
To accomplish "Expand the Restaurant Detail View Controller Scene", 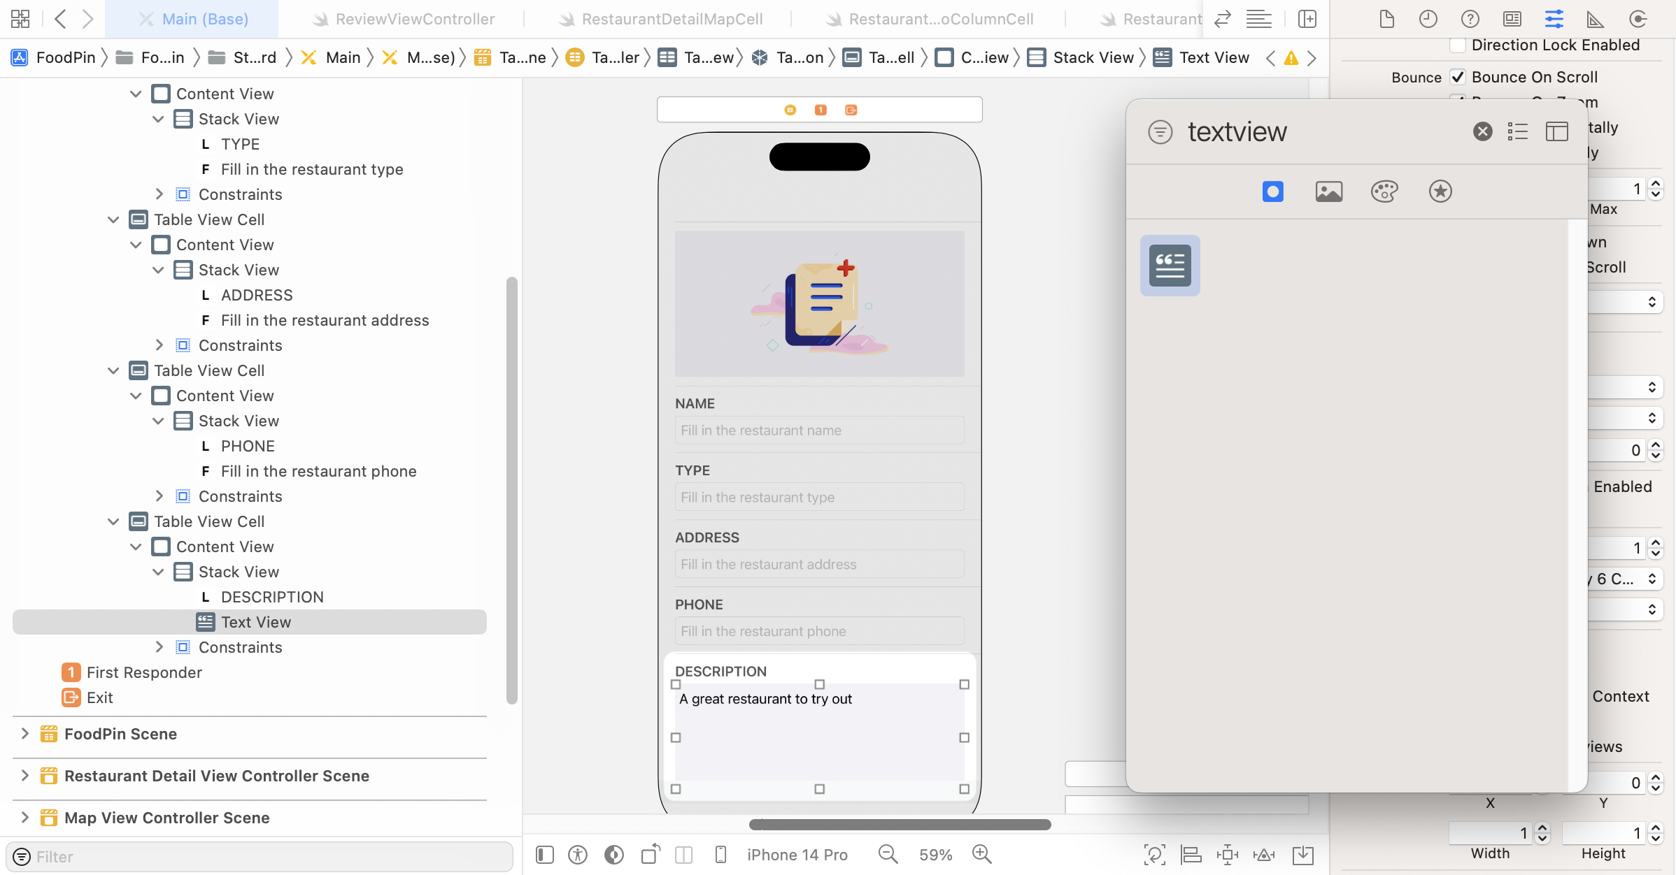I will click(x=25, y=776).
